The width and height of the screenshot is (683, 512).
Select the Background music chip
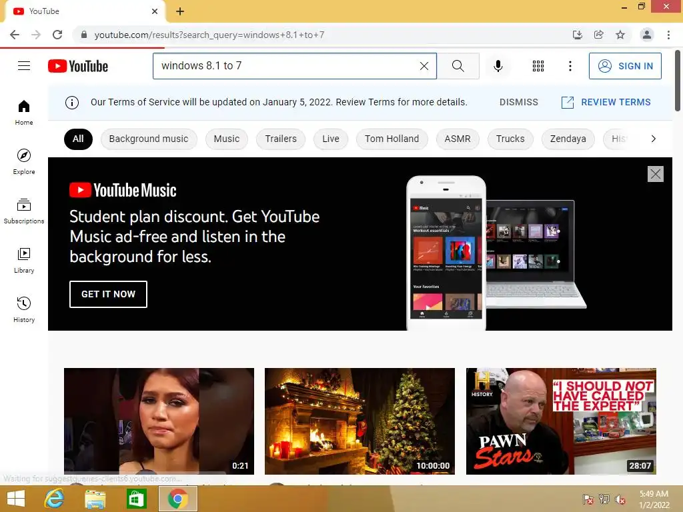tap(149, 139)
